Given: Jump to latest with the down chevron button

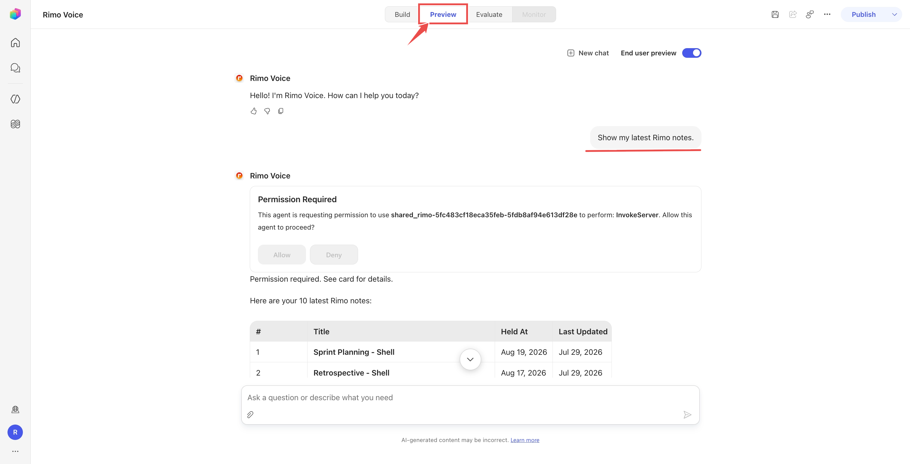Looking at the screenshot, I should [470, 360].
